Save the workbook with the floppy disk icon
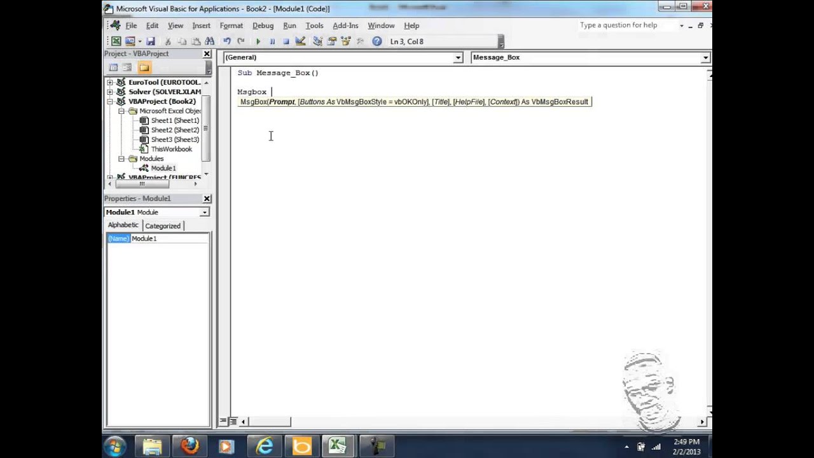This screenshot has height=458, width=814. pos(151,41)
